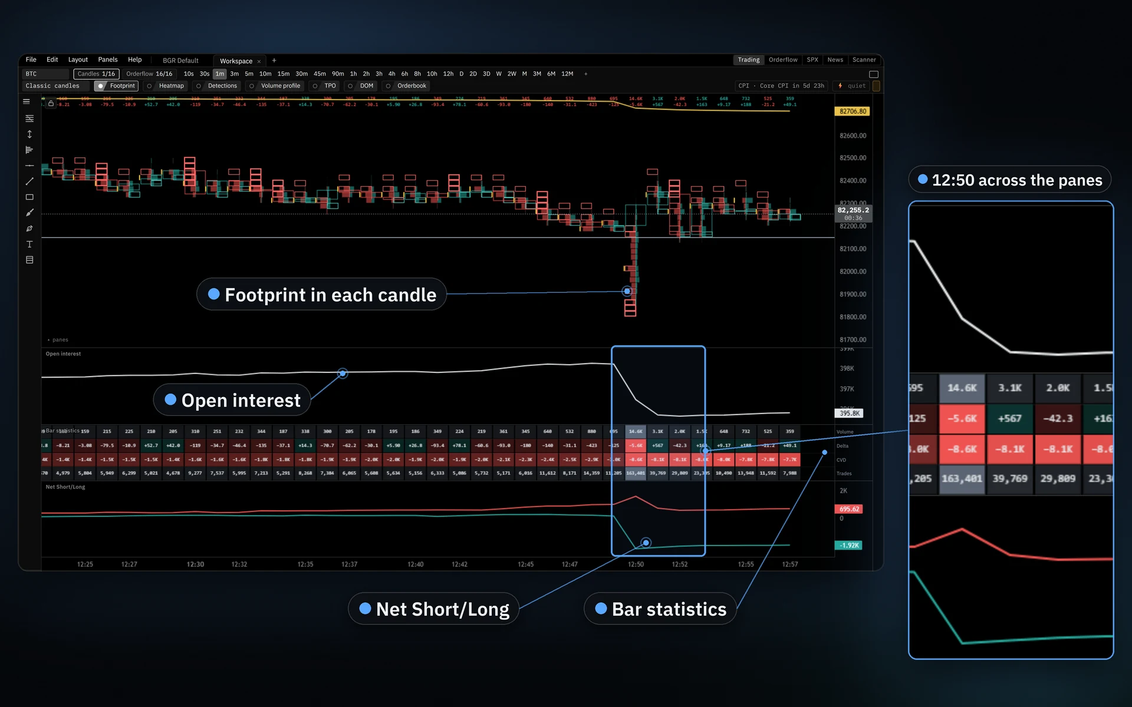
Task: Toggle the Footprint overlay
Action: pos(116,86)
